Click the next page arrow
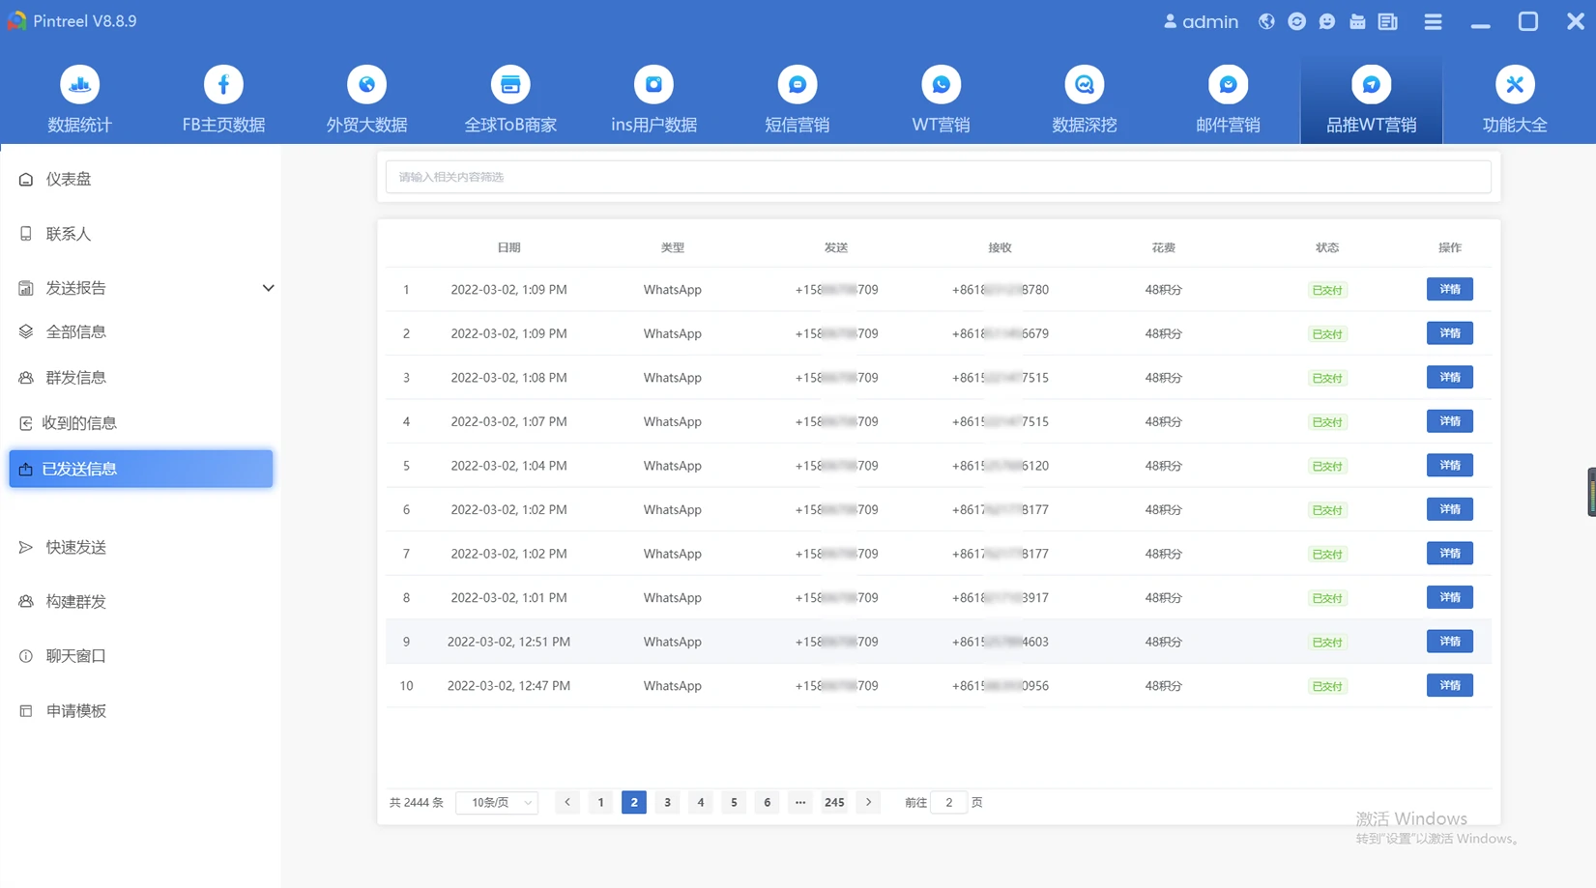 point(868,803)
